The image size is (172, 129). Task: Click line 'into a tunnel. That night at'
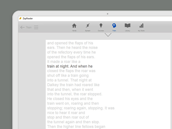[69, 80]
